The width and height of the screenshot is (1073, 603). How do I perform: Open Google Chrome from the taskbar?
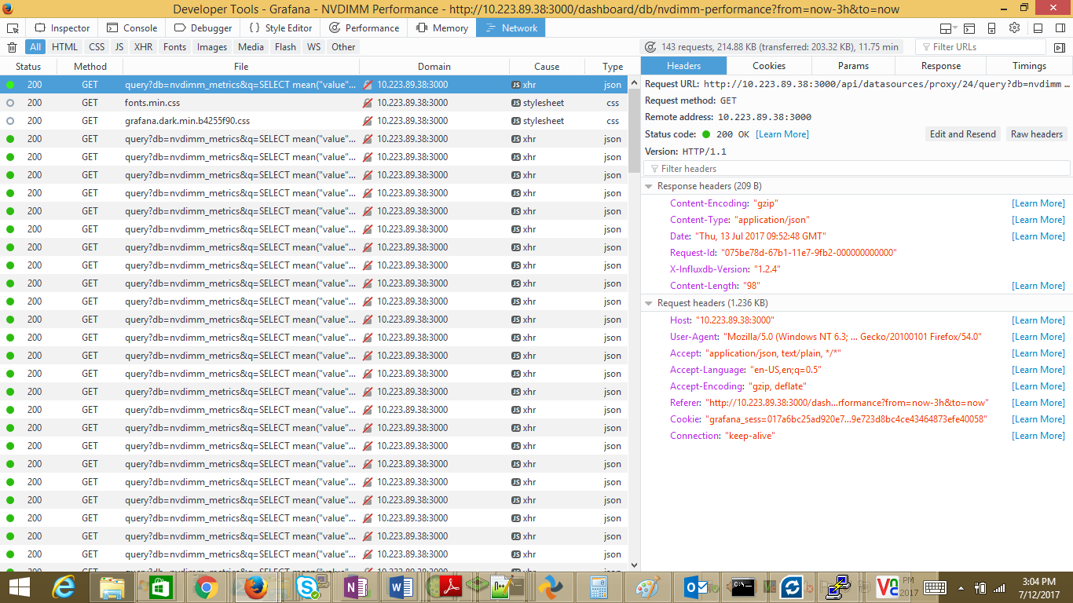coord(207,587)
